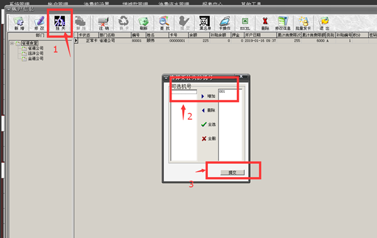
Task: Click the 可选机号 input field
Action: [184, 92]
